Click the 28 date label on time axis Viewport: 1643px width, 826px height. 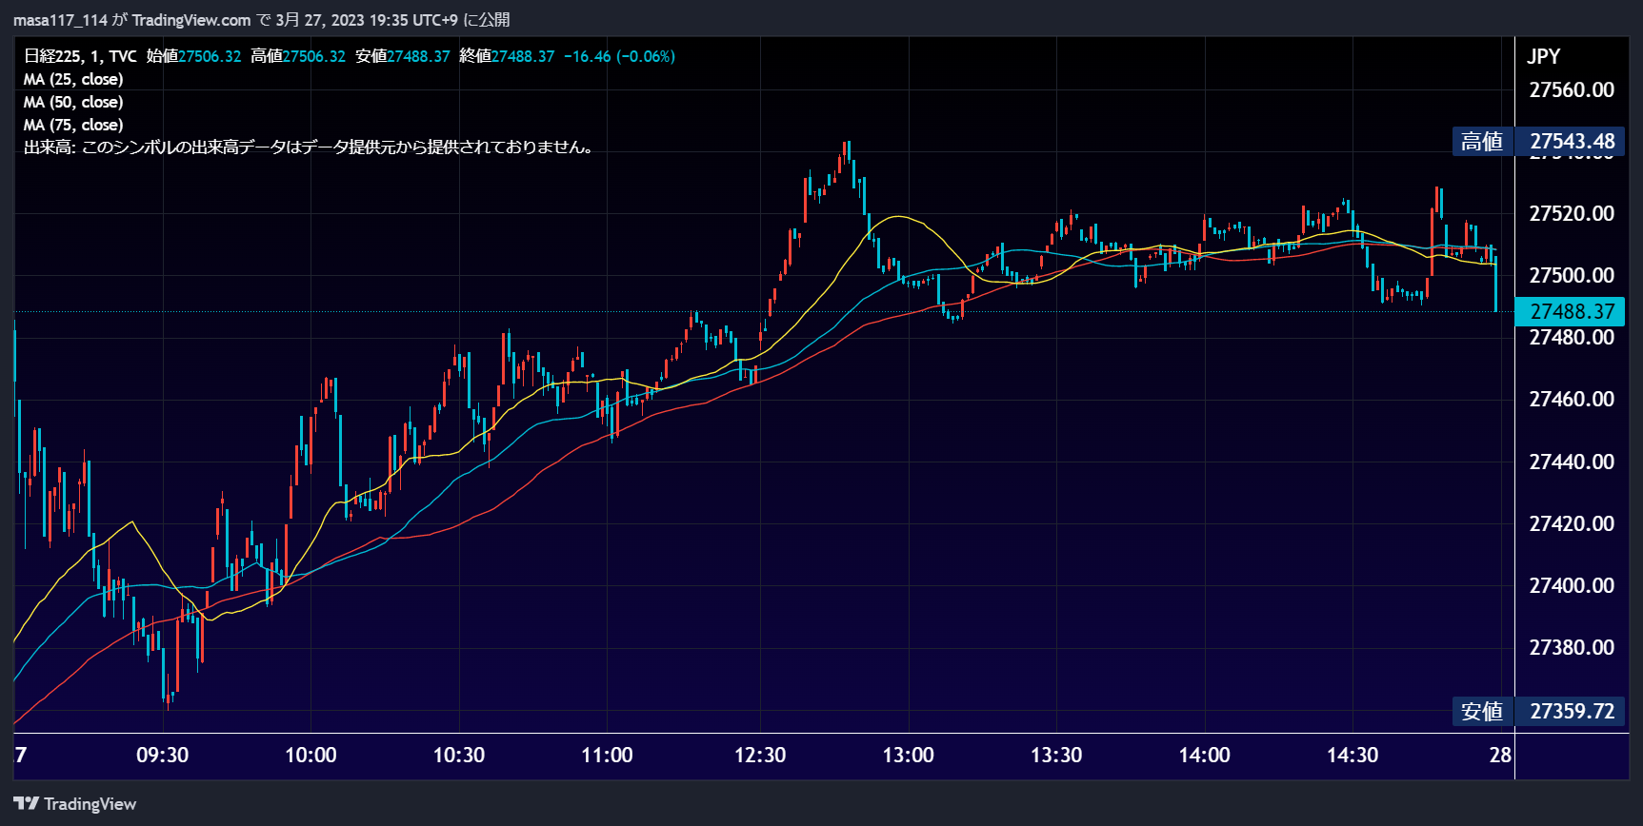(1500, 755)
